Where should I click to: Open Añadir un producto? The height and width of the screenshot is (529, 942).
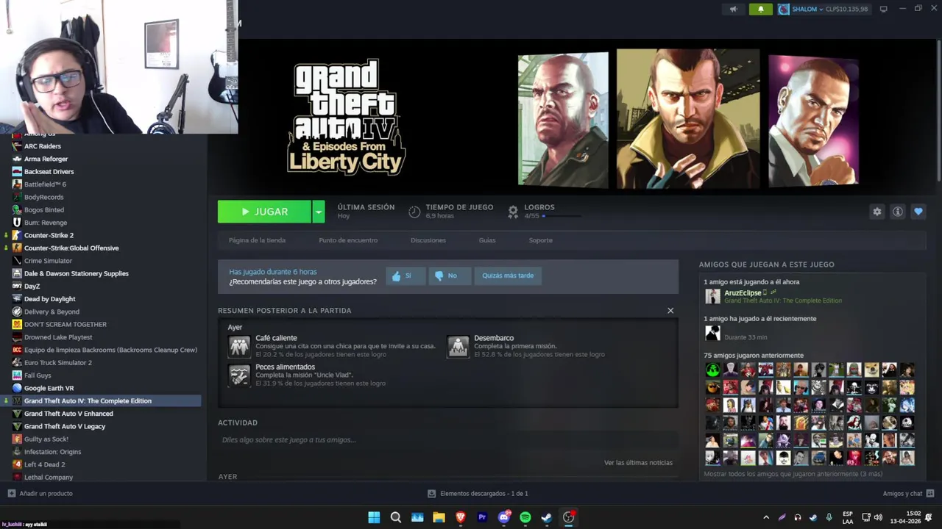point(40,494)
